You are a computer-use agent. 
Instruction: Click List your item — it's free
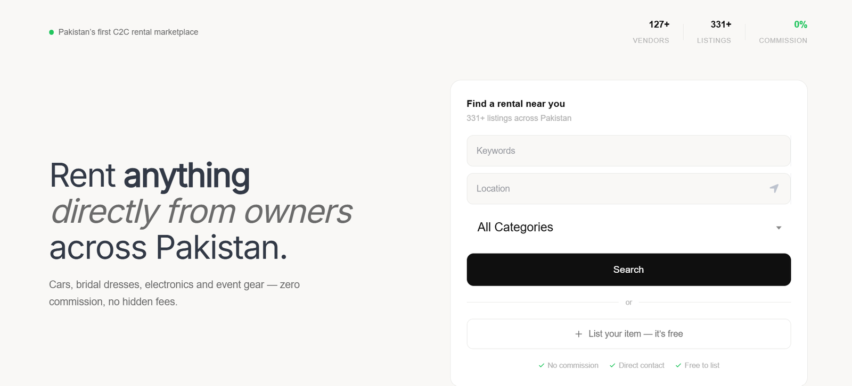(x=635, y=334)
